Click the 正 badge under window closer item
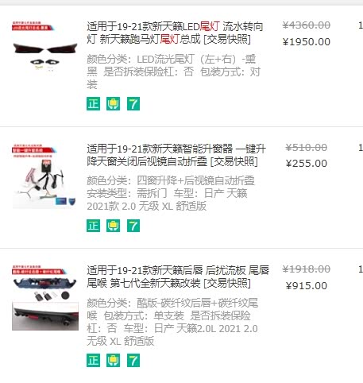 tap(93, 226)
